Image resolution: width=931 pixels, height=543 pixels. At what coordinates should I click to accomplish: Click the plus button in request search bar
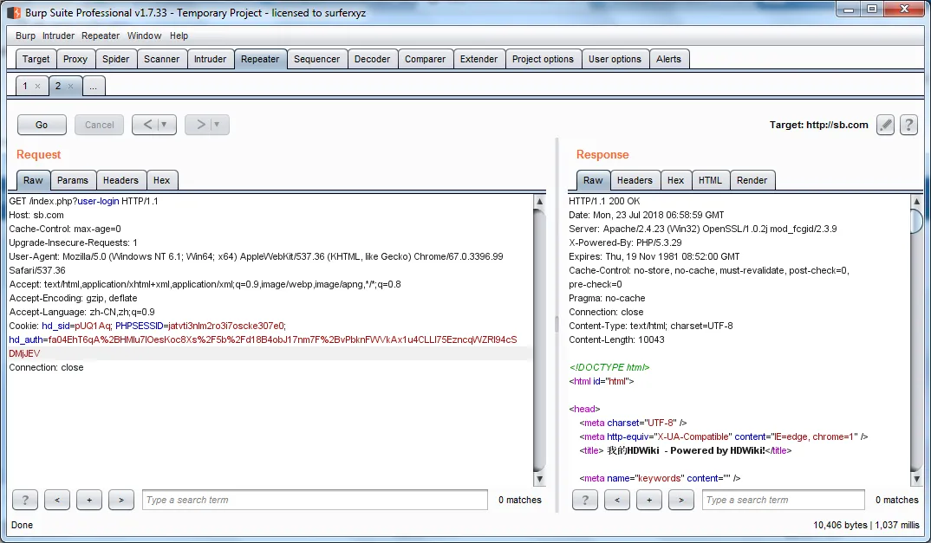[88, 500]
